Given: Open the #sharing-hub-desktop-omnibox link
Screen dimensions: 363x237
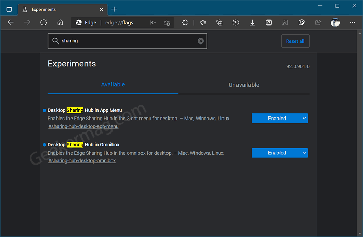Looking at the screenshot, I should (x=82, y=161).
